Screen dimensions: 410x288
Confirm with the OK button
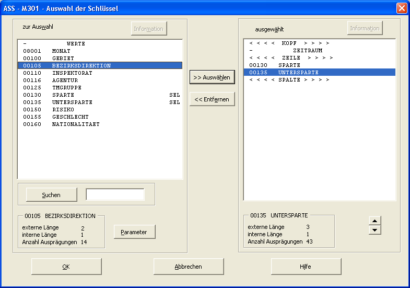[66, 267]
